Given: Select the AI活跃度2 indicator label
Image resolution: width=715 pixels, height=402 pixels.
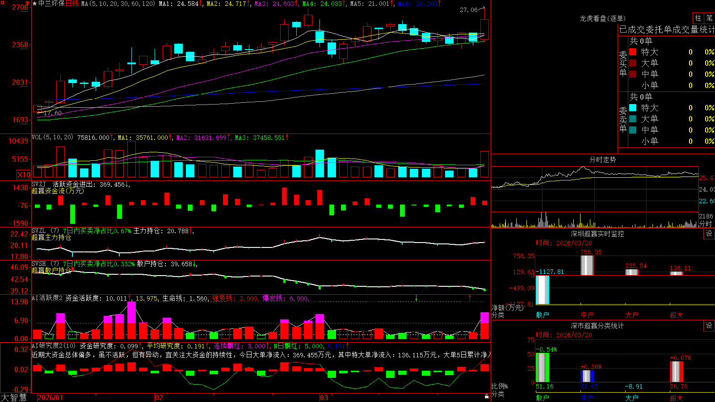Looking at the screenshot, I should 47,298.
